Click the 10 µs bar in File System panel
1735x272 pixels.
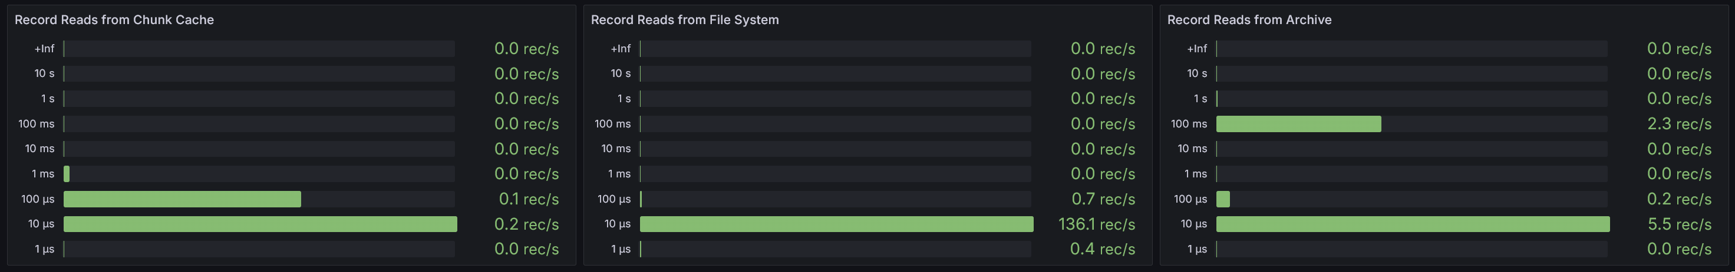click(x=836, y=224)
